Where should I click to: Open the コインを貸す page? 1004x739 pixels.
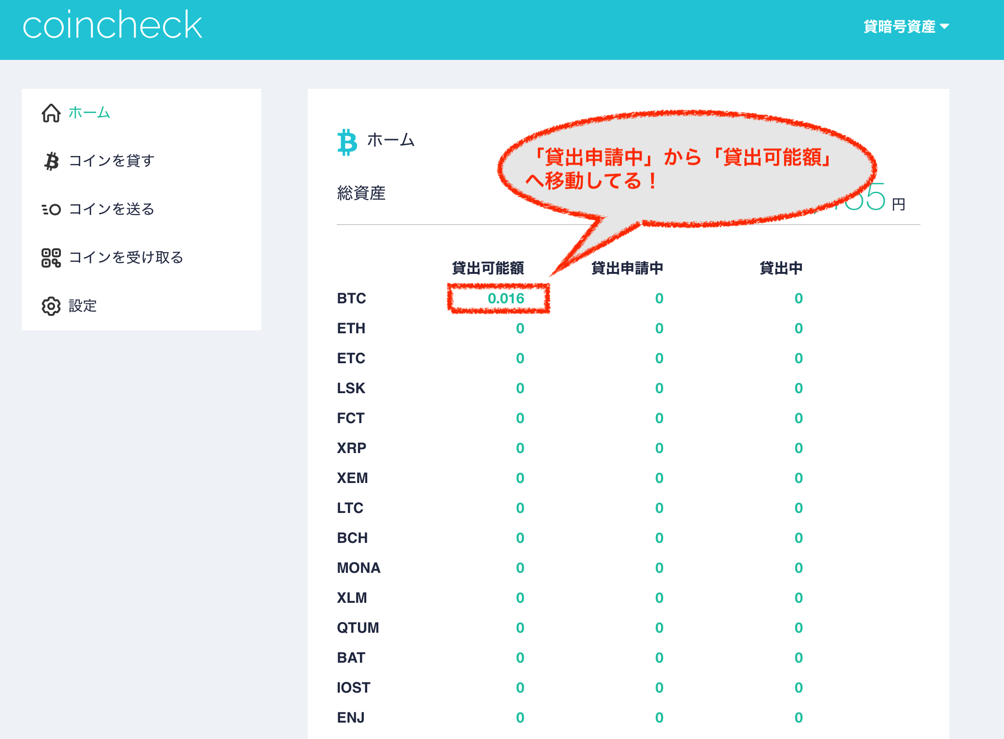click(x=110, y=161)
